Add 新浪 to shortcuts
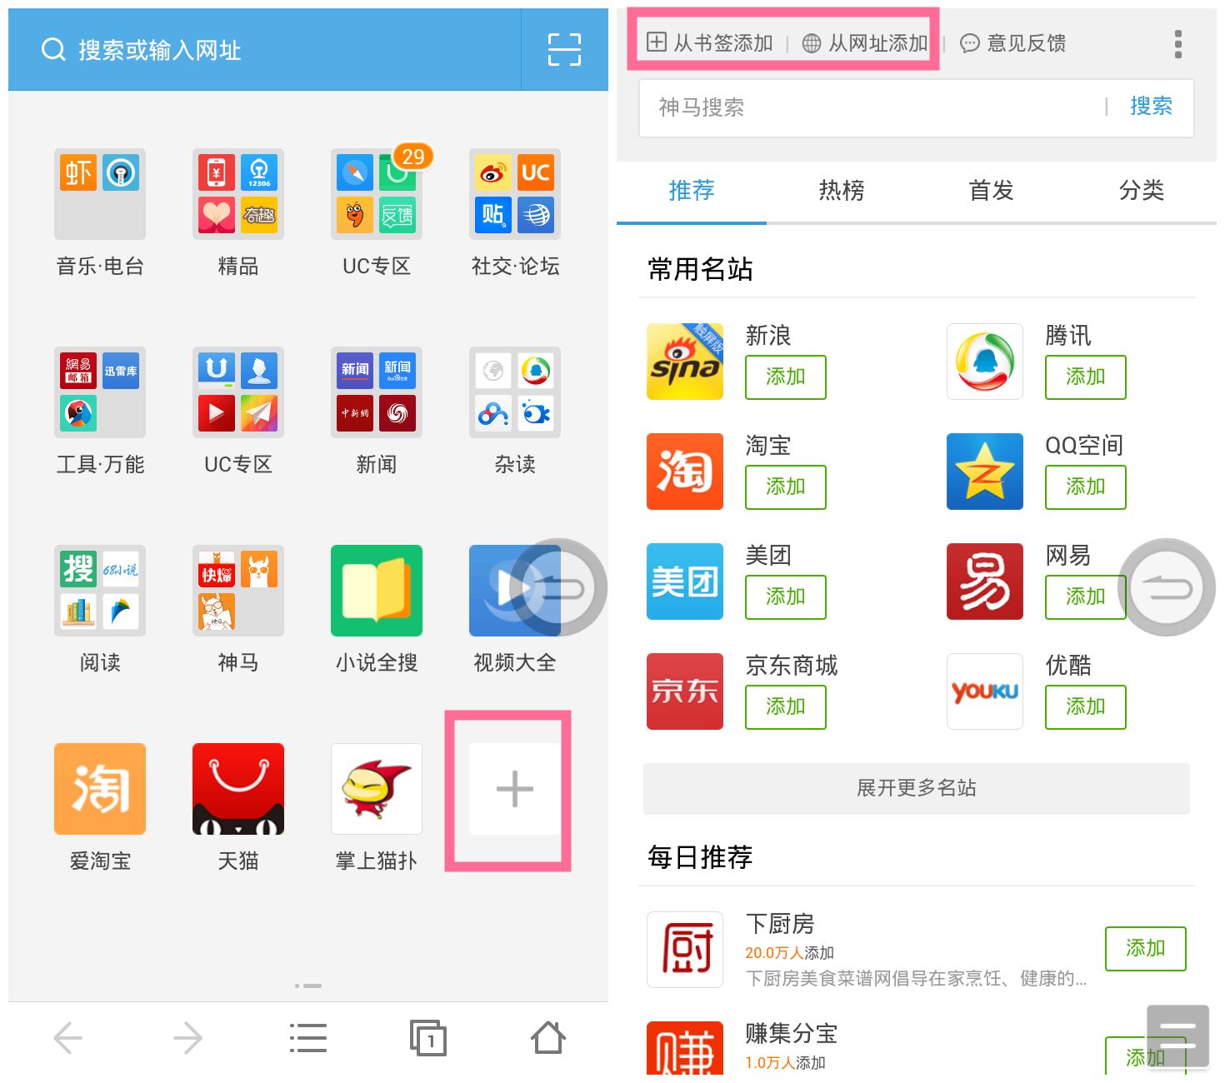The width and height of the screenshot is (1225, 1083). pos(786,377)
